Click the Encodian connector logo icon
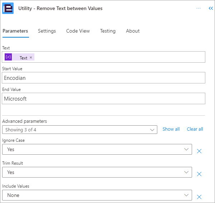This screenshot has width=215, height=203. (8, 8)
